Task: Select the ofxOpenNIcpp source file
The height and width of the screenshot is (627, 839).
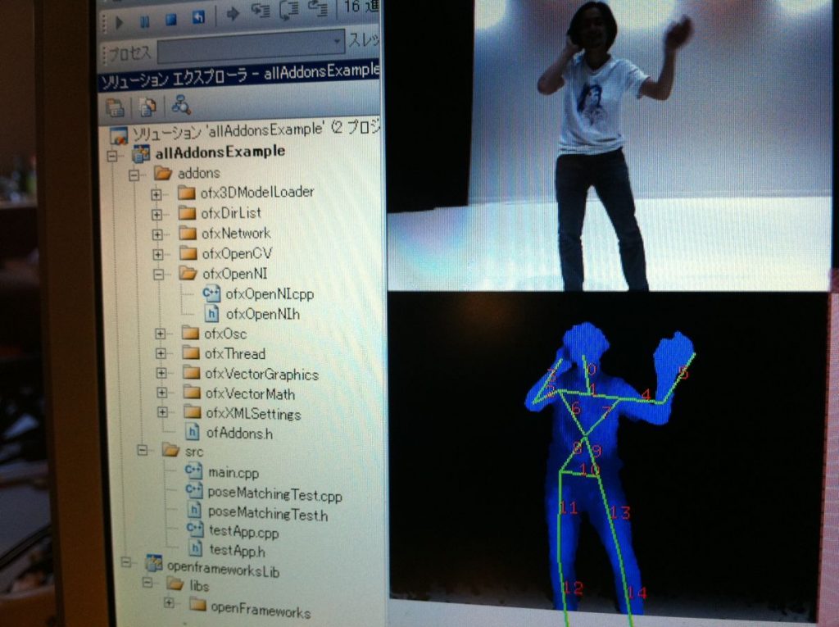Action: point(270,293)
